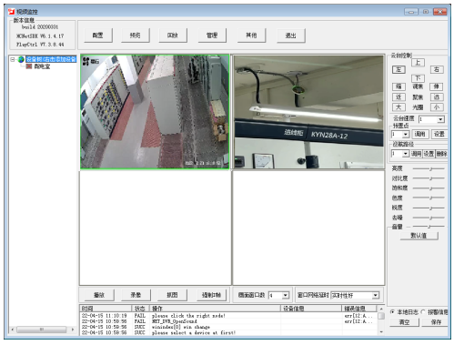
Task: Open the 配置 section
Action: coord(98,36)
